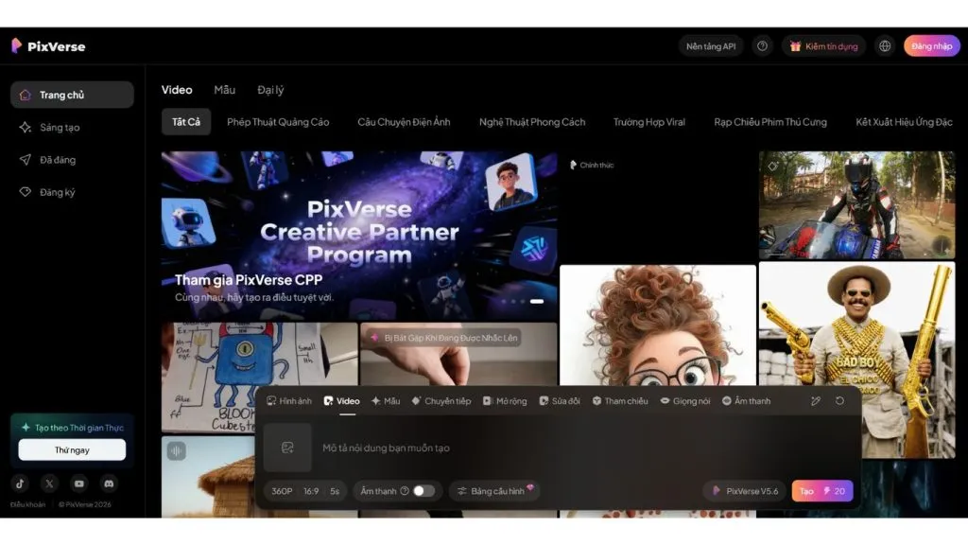Select Nghệ Thuật Phong Cách category
This screenshot has height=545, width=968.
532,122
